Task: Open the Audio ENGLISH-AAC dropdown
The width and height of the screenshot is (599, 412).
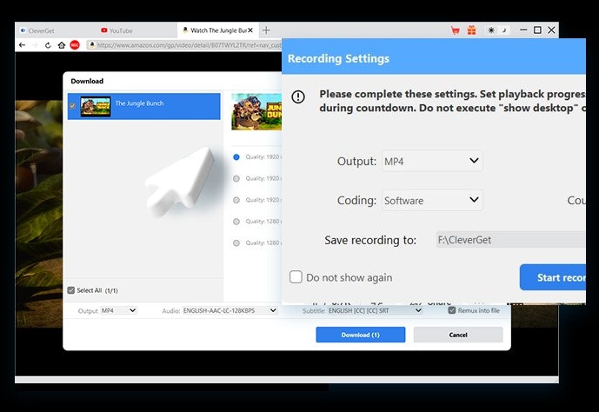Action: pos(230,310)
